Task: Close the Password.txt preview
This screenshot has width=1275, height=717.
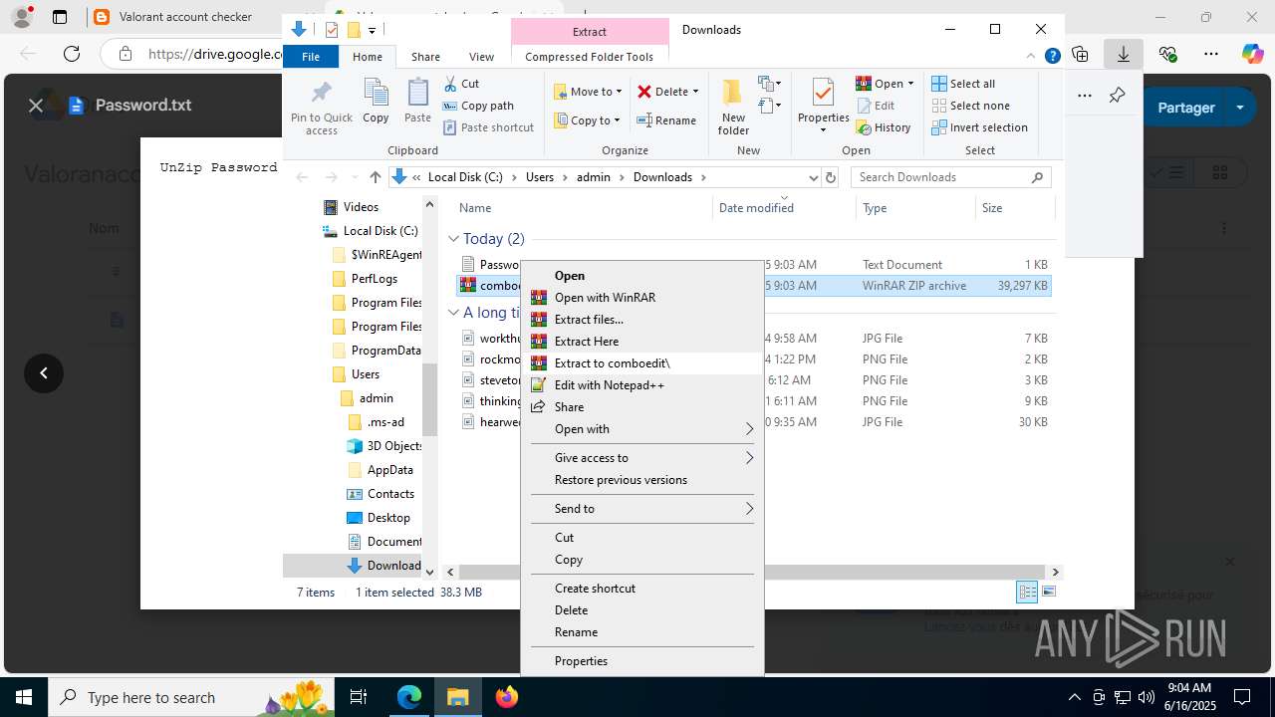Action: point(36,106)
